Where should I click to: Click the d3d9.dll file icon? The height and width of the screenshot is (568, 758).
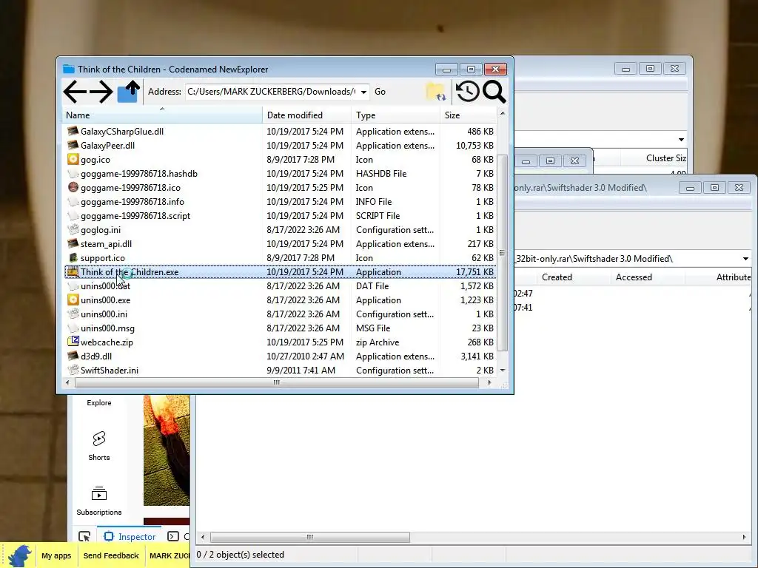(73, 356)
